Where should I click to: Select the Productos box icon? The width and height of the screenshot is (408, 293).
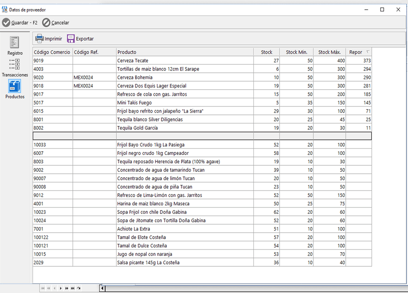click(15, 86)
